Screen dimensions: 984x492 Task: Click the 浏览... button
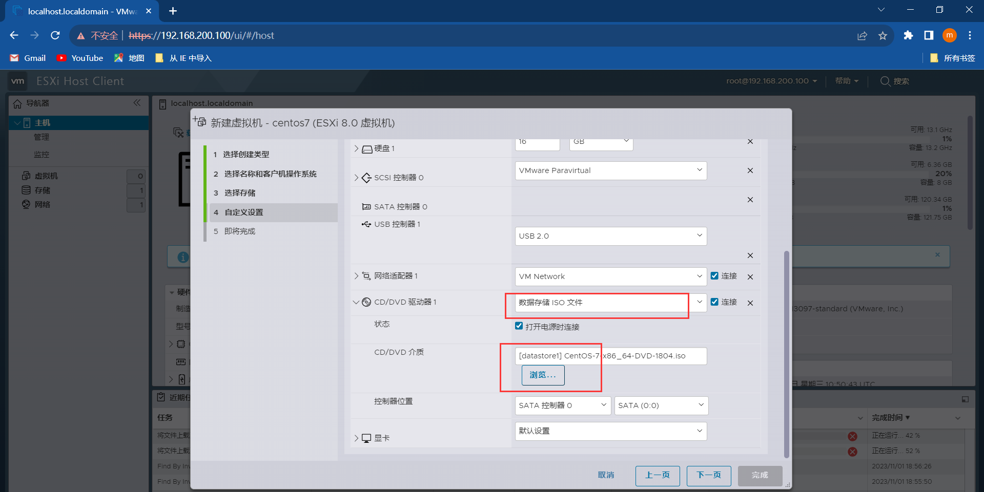tap(543, 375)
